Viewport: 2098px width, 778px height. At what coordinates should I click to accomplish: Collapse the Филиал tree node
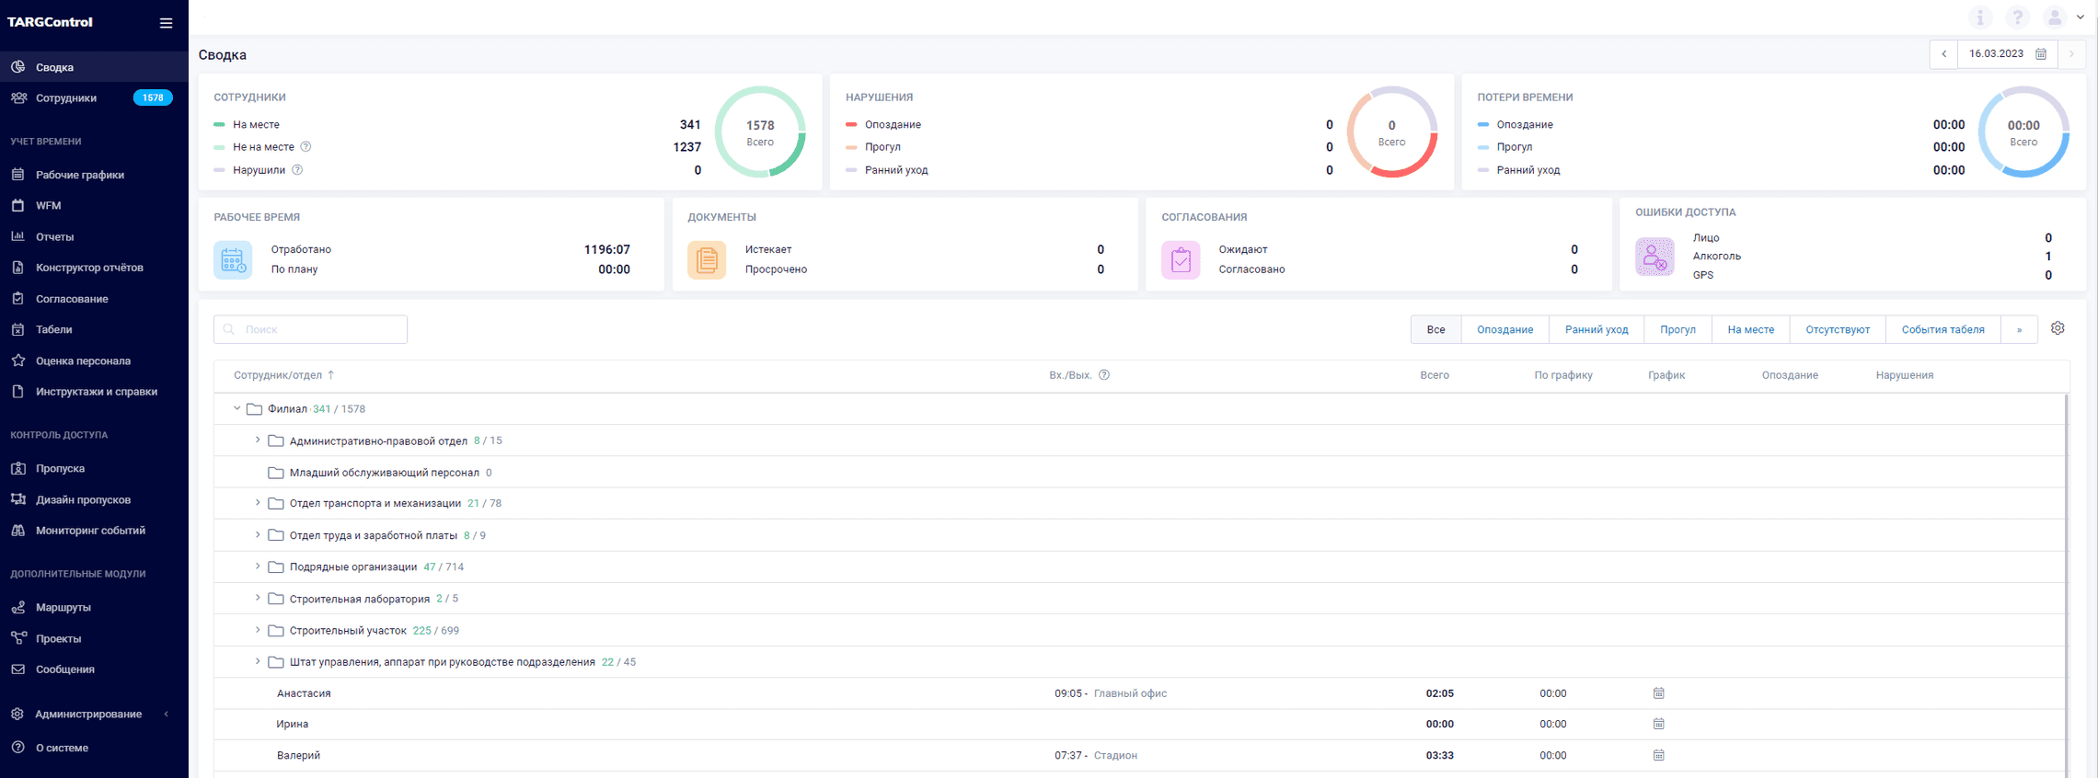pos(237,409)
